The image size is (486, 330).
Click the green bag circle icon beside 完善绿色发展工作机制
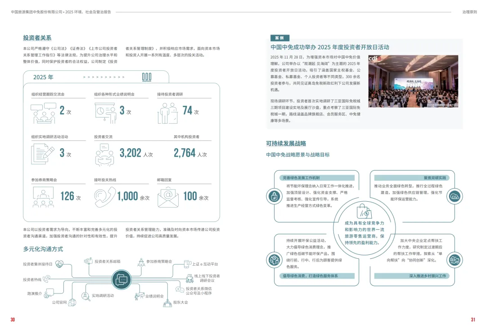(274, 196)
